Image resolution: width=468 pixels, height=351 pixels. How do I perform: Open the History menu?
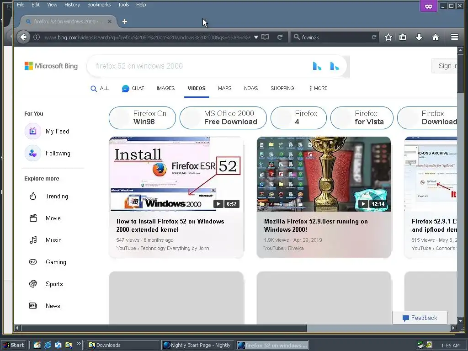72,5
